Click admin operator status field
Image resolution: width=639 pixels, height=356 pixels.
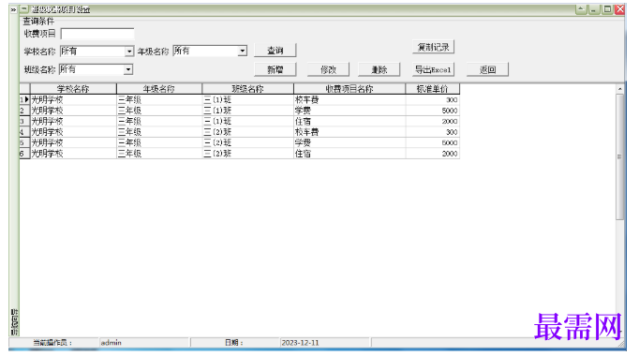[x=144, y=343]
